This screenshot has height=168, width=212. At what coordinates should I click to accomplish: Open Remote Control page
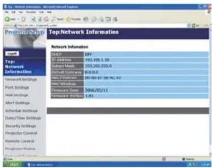tap(19, 141)
